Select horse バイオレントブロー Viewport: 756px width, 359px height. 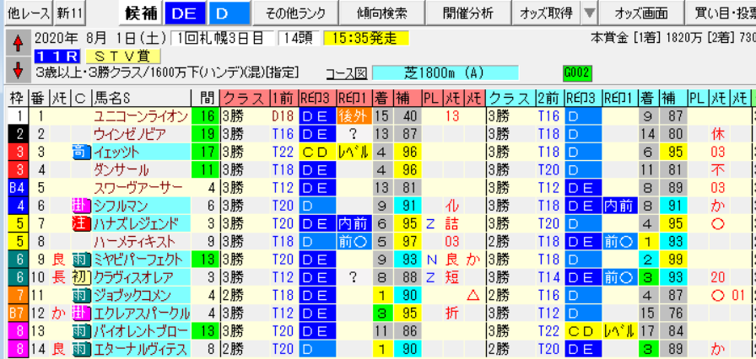click(140, 330)
